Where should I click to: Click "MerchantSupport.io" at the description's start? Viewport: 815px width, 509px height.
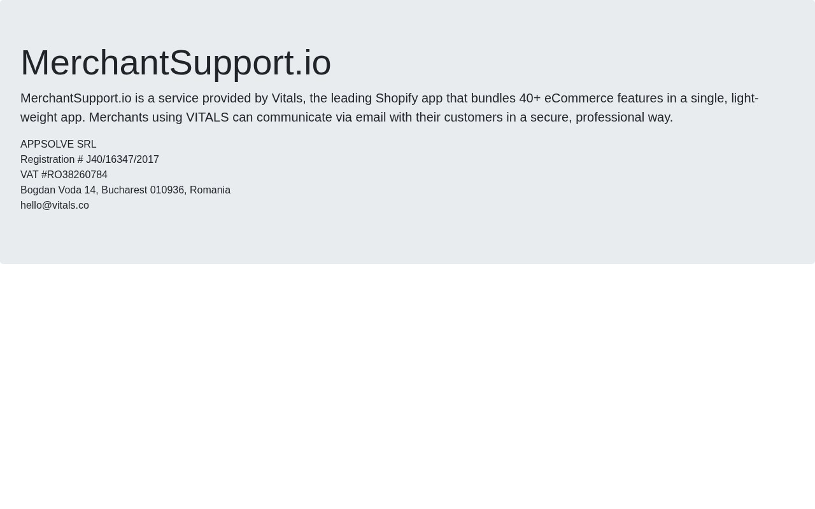tap(76, 98)
